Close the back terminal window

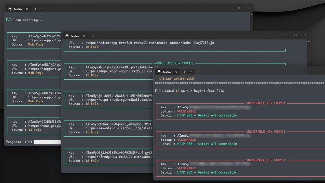tap(248, 8)
